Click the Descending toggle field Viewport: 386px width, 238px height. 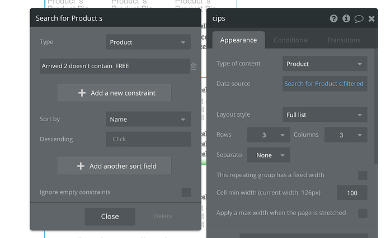click(x=148, y=139)
